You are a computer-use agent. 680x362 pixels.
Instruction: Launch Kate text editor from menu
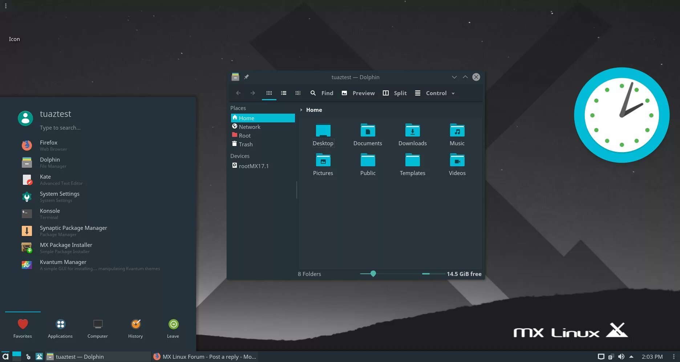click(98, 179)
